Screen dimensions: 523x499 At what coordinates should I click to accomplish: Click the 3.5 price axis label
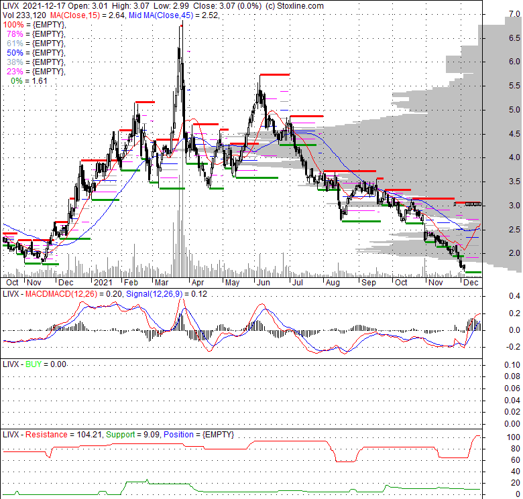(514, 182)
